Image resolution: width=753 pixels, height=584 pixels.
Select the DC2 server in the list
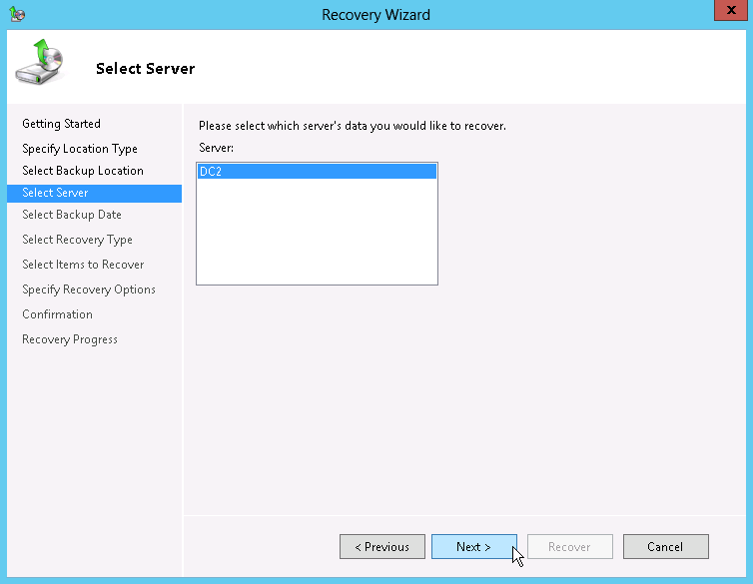pos(317,172)
